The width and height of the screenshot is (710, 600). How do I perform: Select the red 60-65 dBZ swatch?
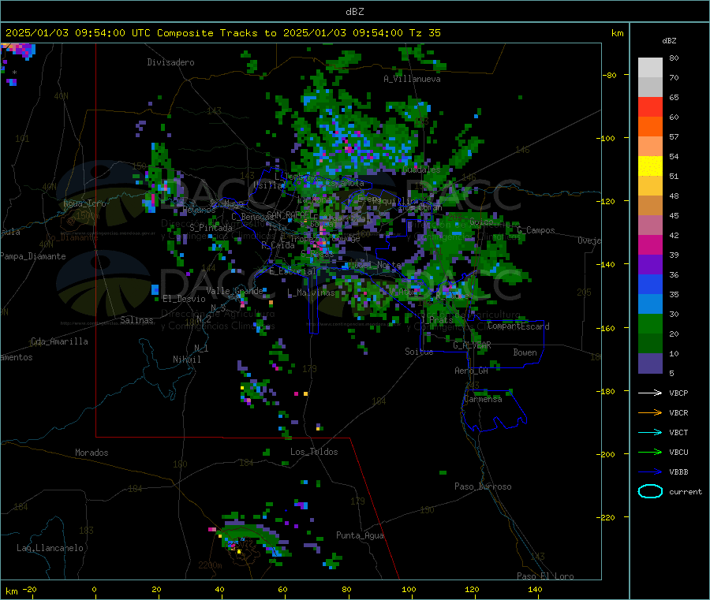click(x=650, y=106)
